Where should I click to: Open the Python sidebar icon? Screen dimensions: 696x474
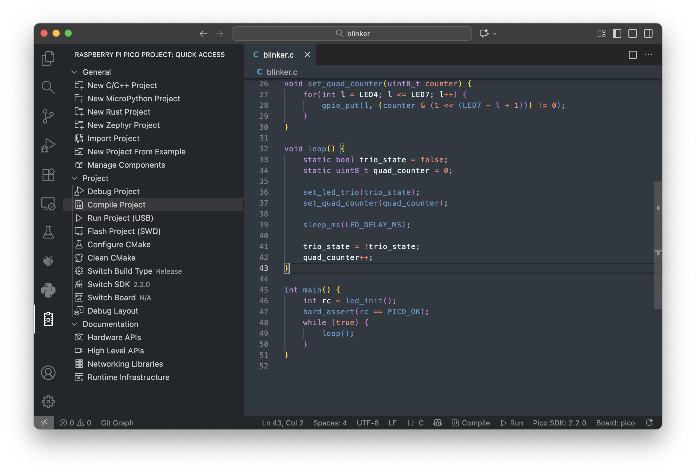tap(48, 290)
